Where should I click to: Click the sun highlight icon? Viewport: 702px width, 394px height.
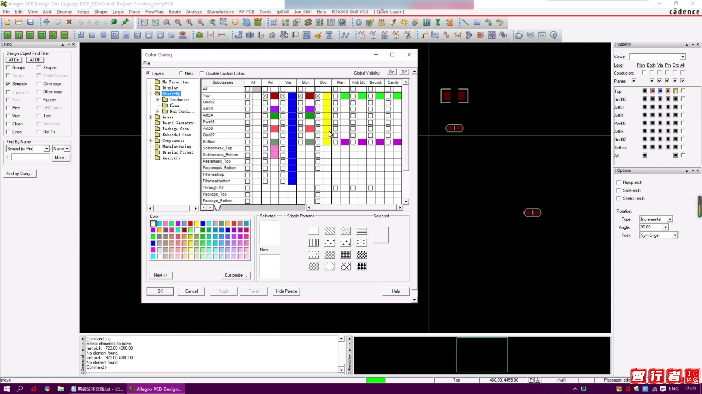tap(404, 22)
